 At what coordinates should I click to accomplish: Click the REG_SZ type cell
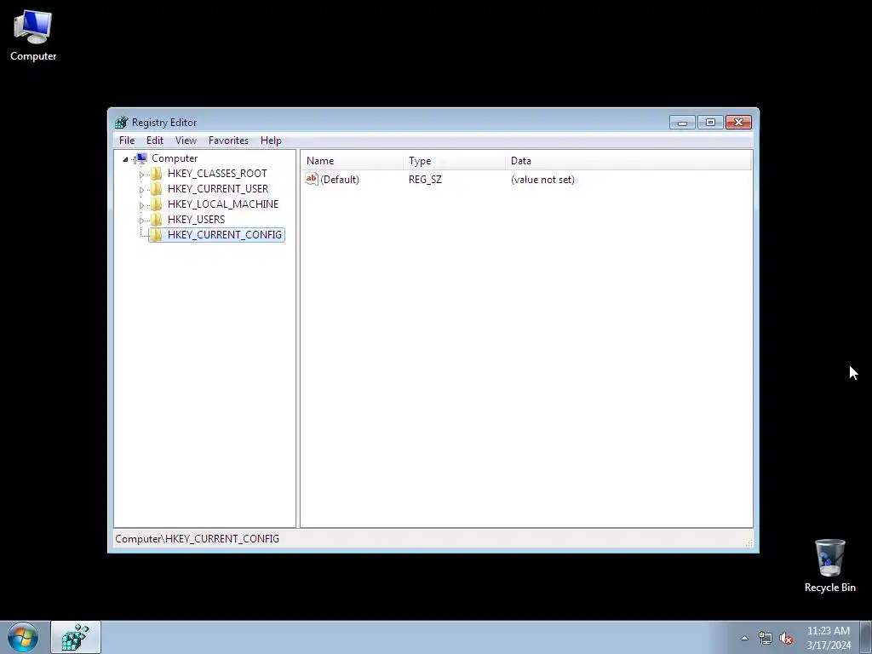click(425, 180)
